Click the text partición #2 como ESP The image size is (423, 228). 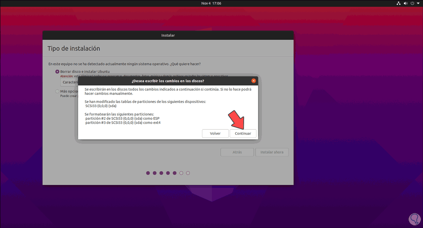(x=122, y=118)
